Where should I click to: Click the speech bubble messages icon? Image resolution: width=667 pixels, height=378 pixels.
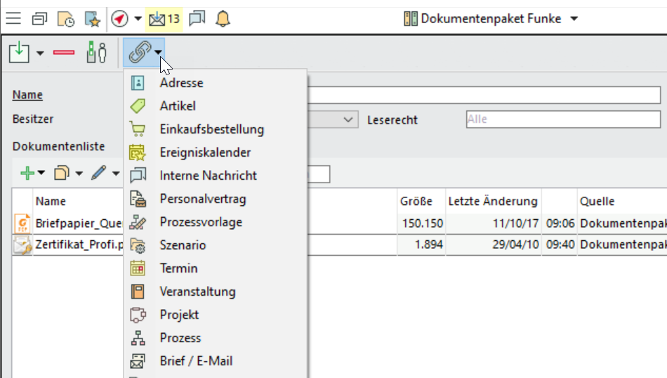[x=197, y=19]
